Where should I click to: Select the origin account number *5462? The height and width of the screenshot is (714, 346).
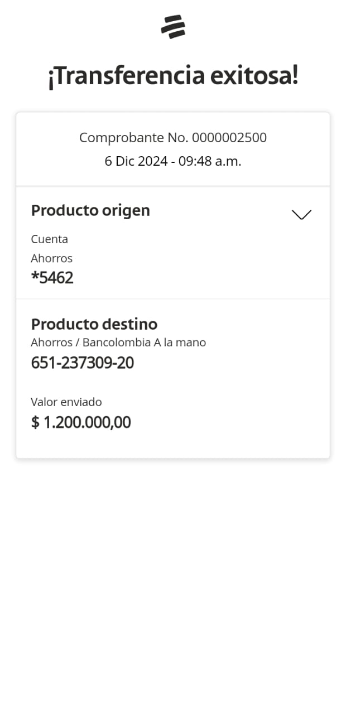[52, 277]
